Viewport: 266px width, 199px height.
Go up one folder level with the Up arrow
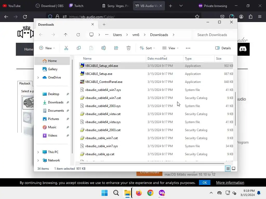(x=65, y=35)
